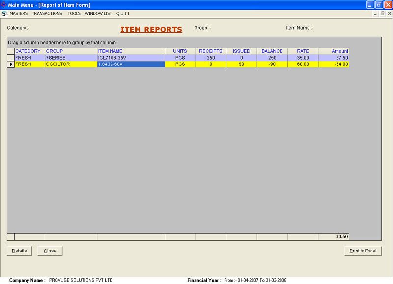Open the TRANSACTIONS menu
This screenshot has height=284, width=393.
coord(47,14)
